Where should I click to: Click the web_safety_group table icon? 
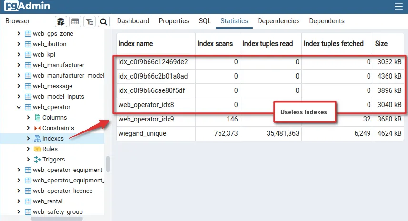pos(28,211)
